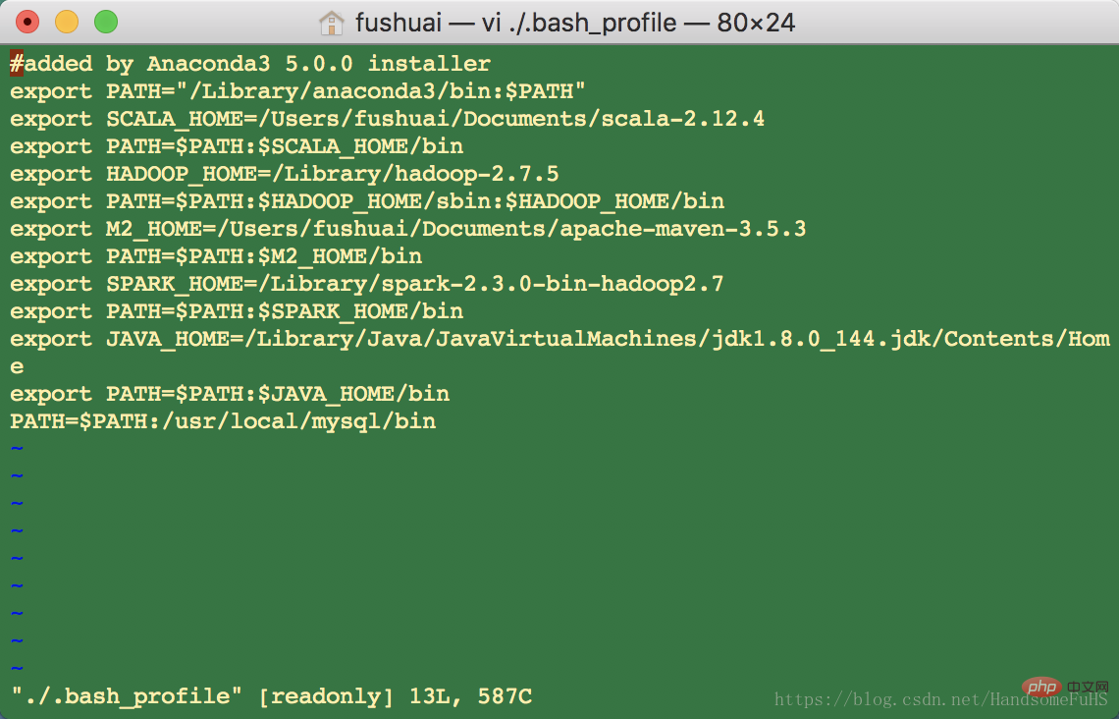
Task: Click the window title text fushuai
Action: 399,23
